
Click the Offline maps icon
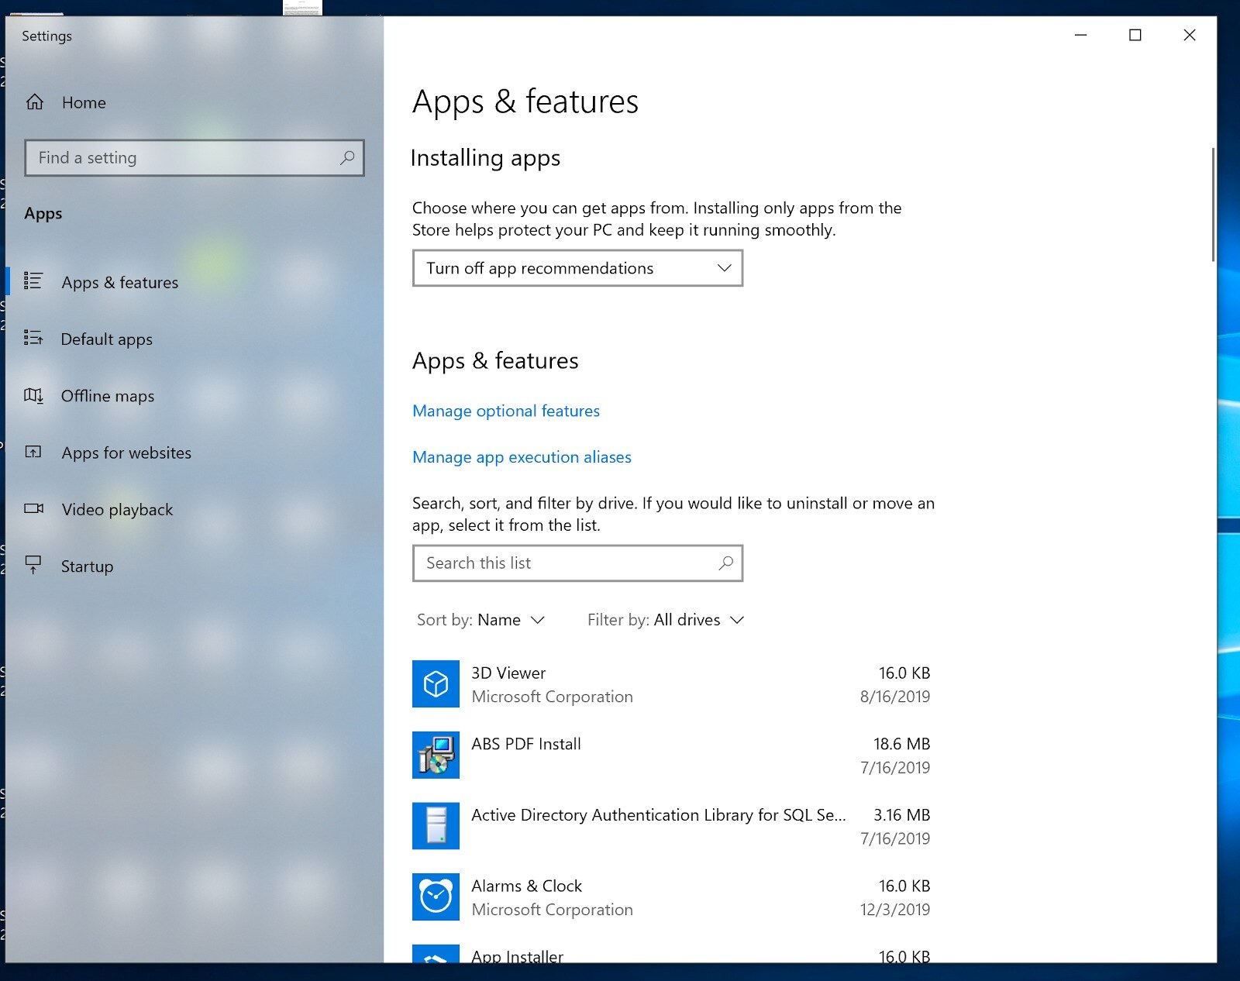point(33,396)
